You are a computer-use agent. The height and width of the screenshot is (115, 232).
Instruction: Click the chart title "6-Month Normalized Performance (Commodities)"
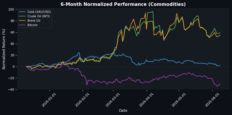point(123,4)
